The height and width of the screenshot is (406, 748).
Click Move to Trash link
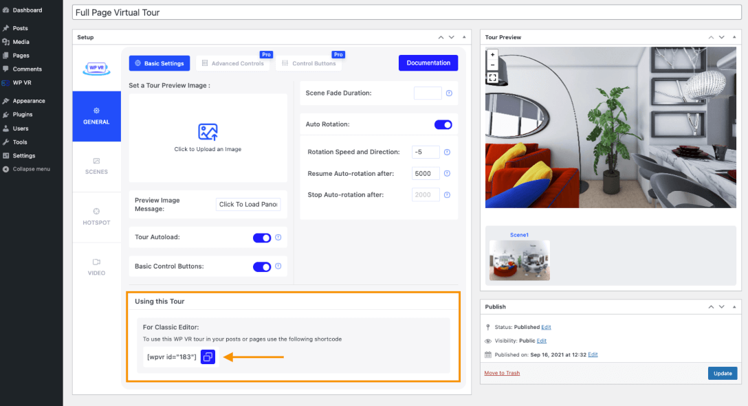(502, 373)
